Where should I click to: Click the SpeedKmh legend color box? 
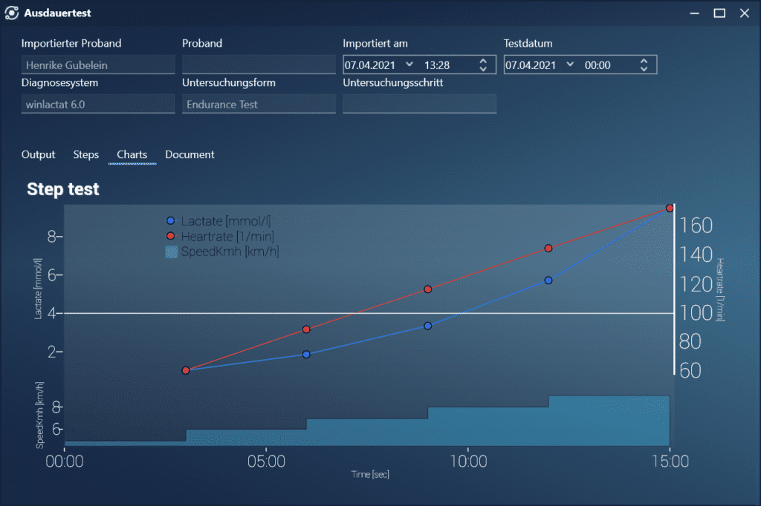coord(172,252)
